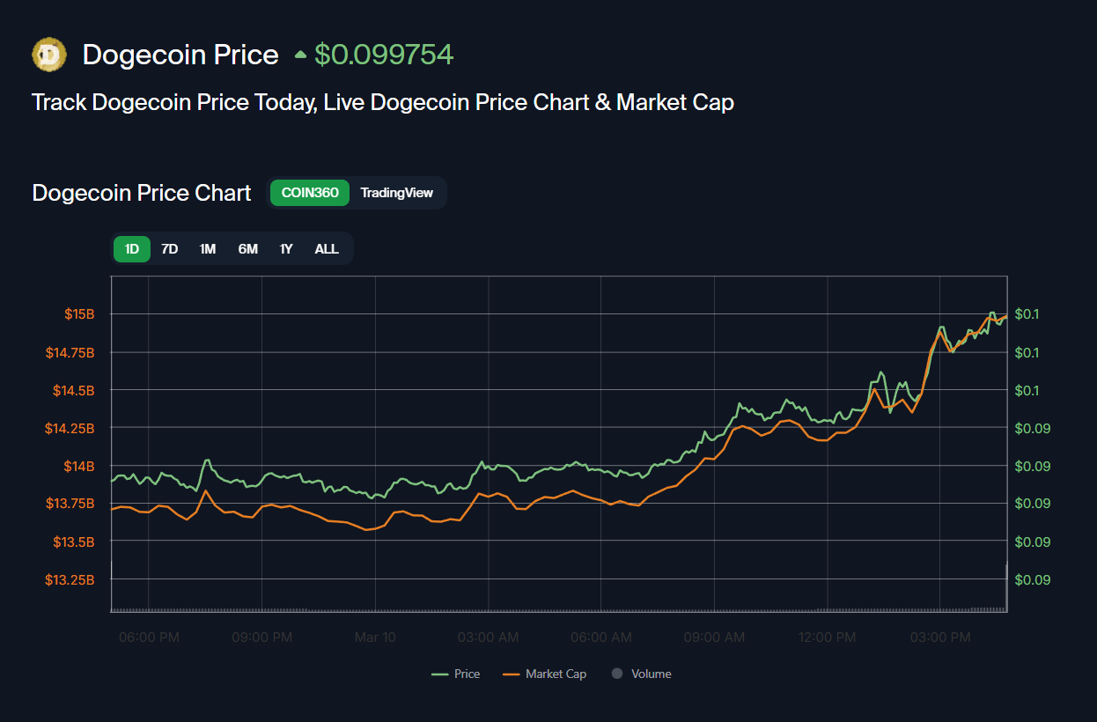The image size is (1097, 722).
Task: Click the Mar 10 date axis label
Action: (x=375, y=637)
